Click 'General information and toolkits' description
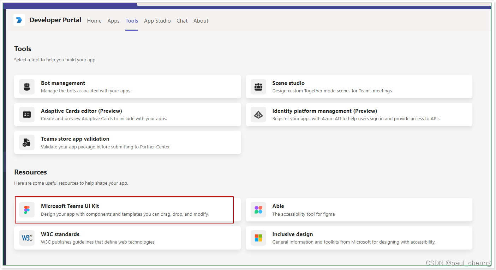This screenshot has width=496, height=270. (x=354, y=242)
